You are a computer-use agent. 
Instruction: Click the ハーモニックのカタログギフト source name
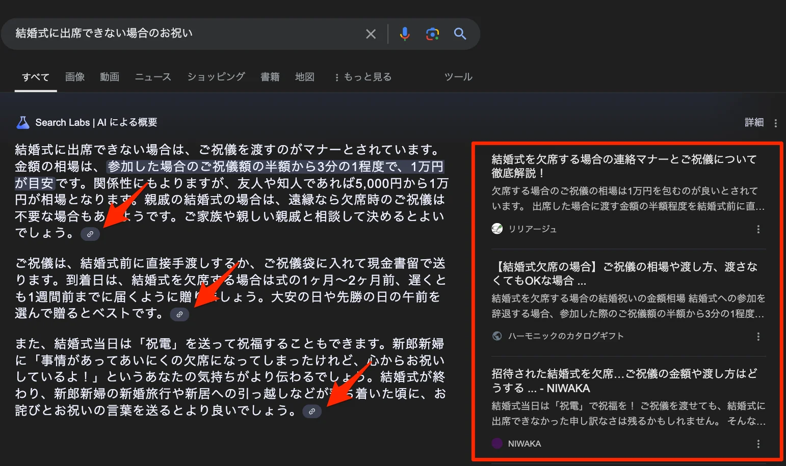point(566,336)
